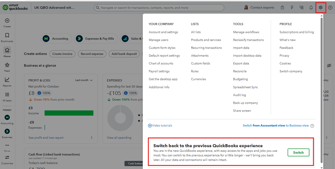Open the help question mark icon
The width and height of the screenshot is (335, 169).
[x=330, y=7]
